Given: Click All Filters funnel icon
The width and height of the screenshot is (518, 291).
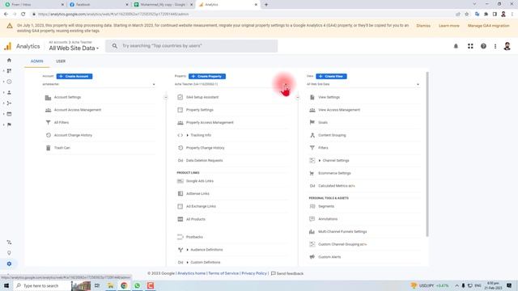Looking at the screenshot, I should pyautogui.click(x=49, y=122).
